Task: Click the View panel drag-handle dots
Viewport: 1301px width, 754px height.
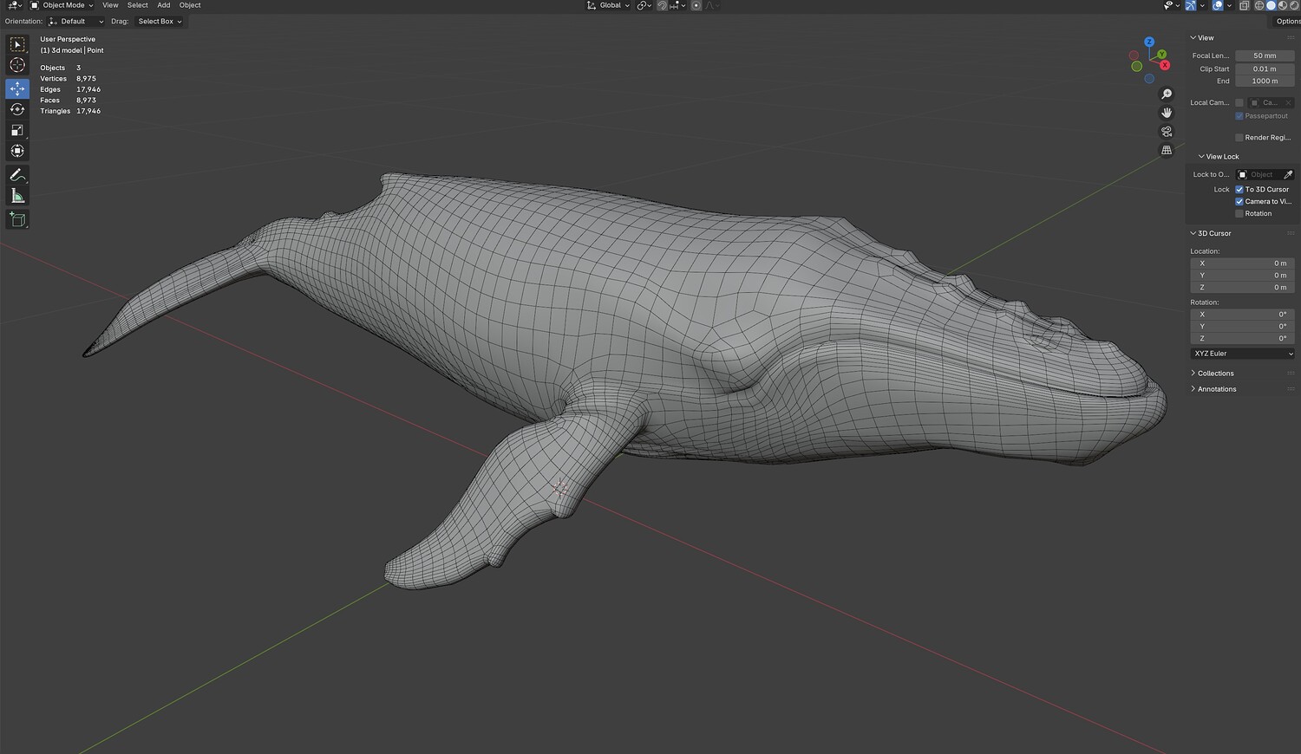Action: click(x=1291, y=38)
